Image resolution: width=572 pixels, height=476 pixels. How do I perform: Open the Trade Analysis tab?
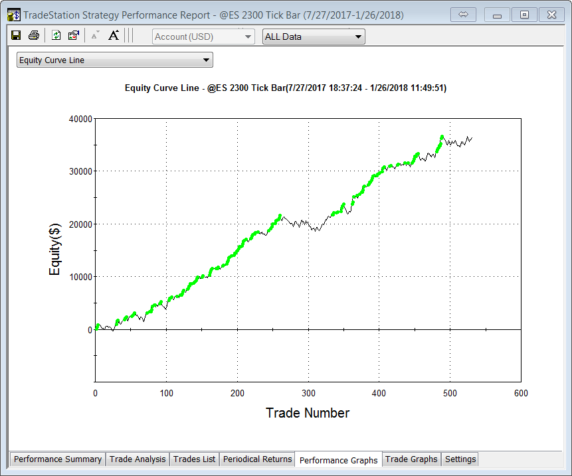(x=138, y=459)
